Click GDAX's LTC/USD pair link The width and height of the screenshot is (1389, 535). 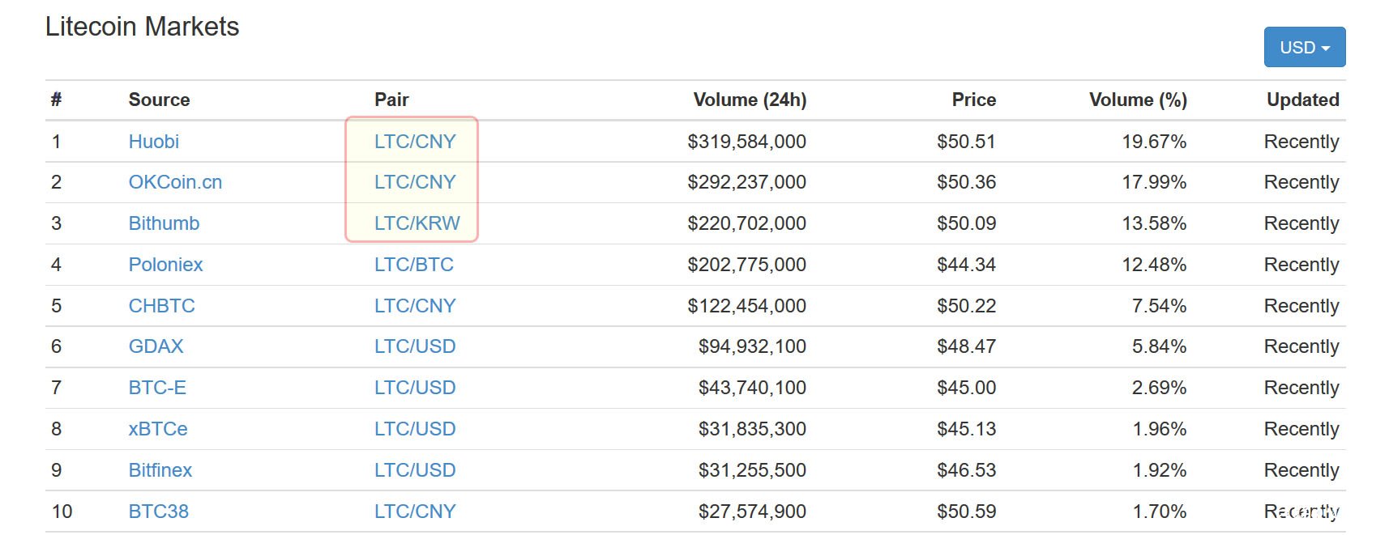pyautogui.click(x=415, y=346)
